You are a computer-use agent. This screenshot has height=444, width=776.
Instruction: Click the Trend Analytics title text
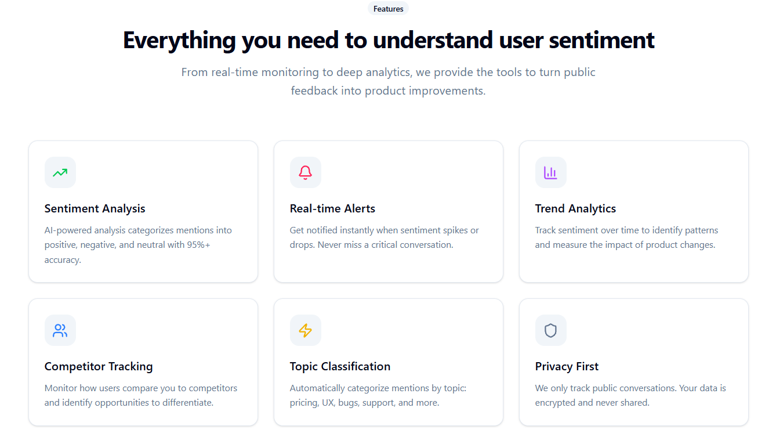pyautogui.click(x=576, y=208)
